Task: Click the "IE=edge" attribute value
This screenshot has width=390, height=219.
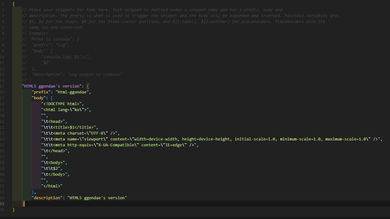Action: (173, 145)
